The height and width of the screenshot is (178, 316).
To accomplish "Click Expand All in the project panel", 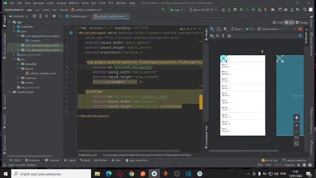I will click(x=40, y=16).
